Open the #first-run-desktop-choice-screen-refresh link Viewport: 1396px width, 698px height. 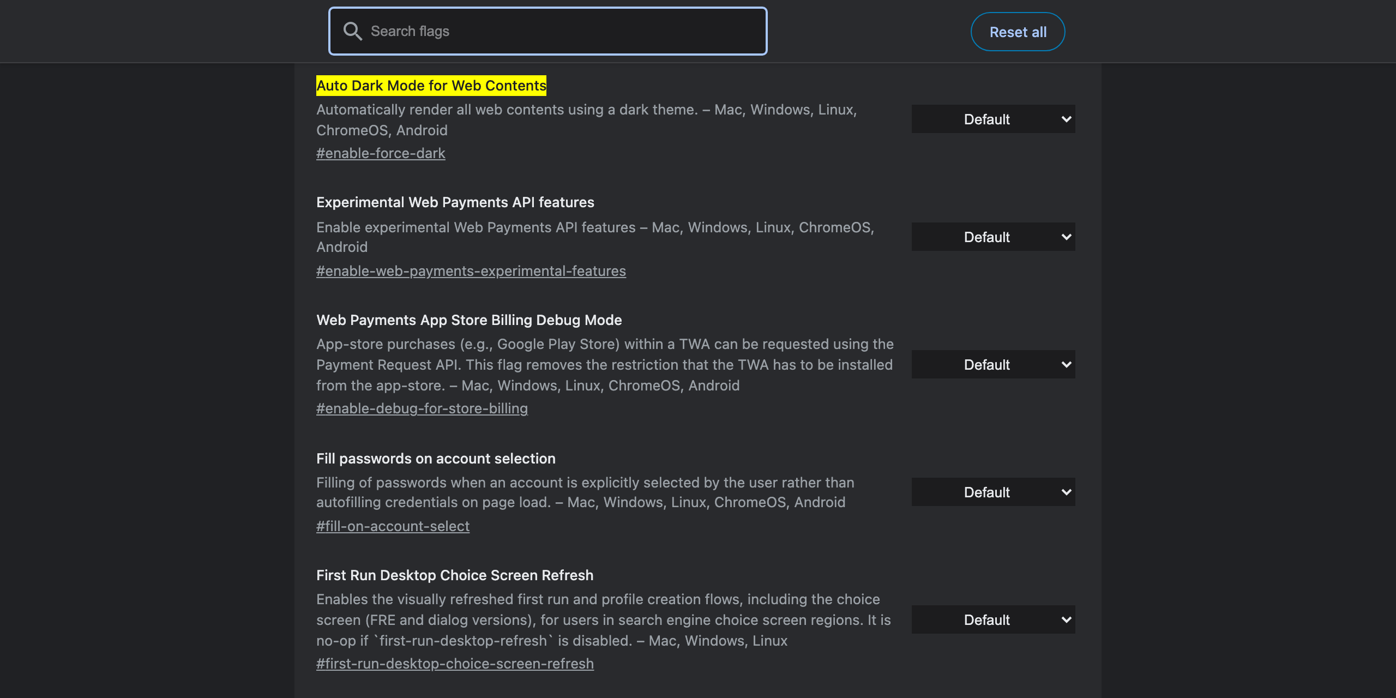455,664
